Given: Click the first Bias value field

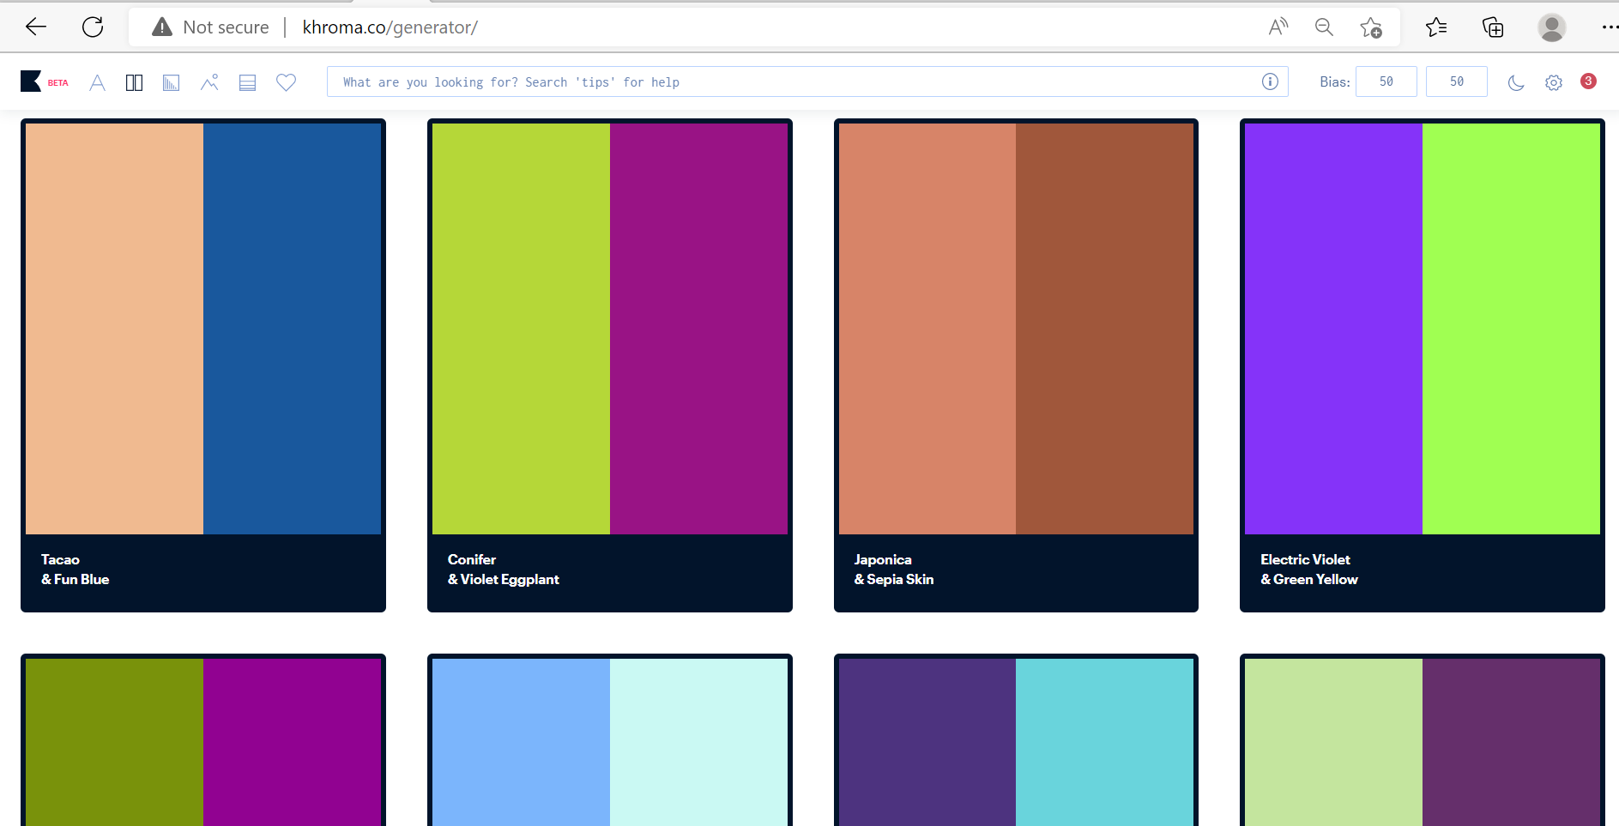Looking at the screenshot, I should pyautogui.click(x=1386, y=81).
